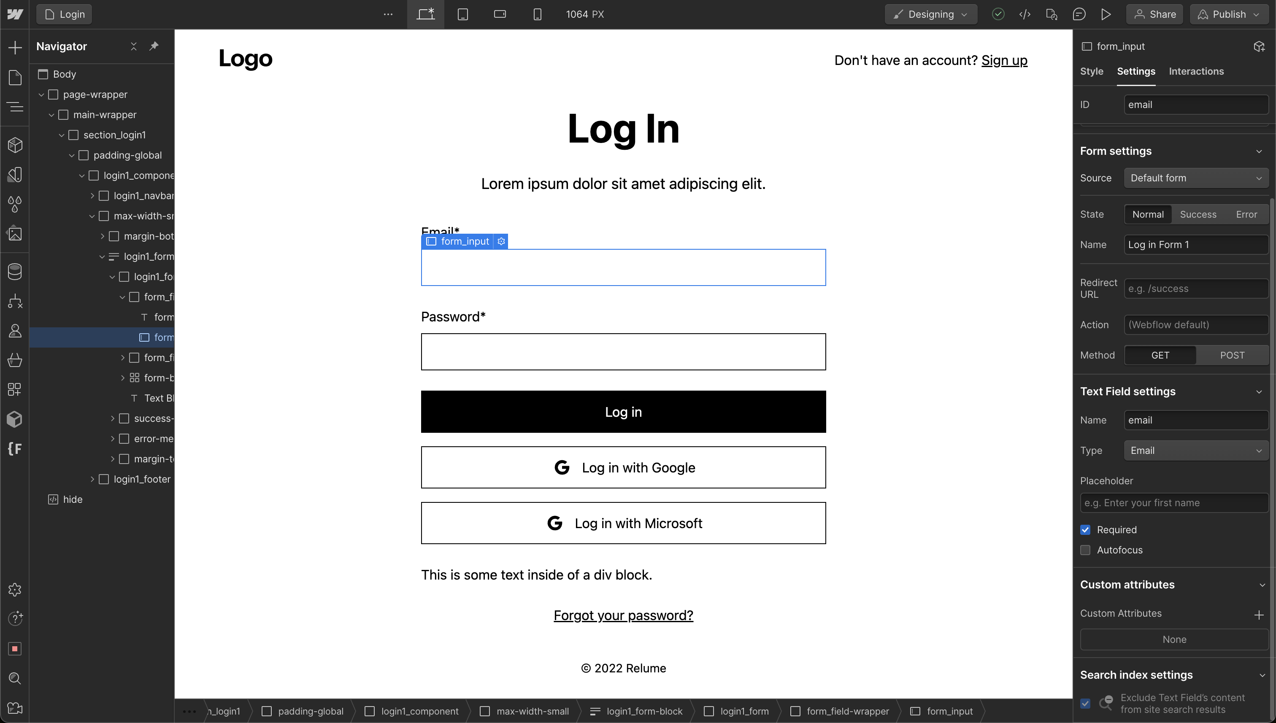Image resolution: width=1276 pixels, height=723 pixels.
Task: Click the Preview play icon
Action: tap(1106, 14)
